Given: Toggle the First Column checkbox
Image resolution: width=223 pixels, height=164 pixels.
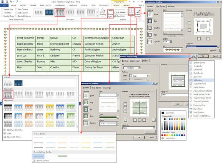Looking at the screenshot, I should (x=16, y=9).
